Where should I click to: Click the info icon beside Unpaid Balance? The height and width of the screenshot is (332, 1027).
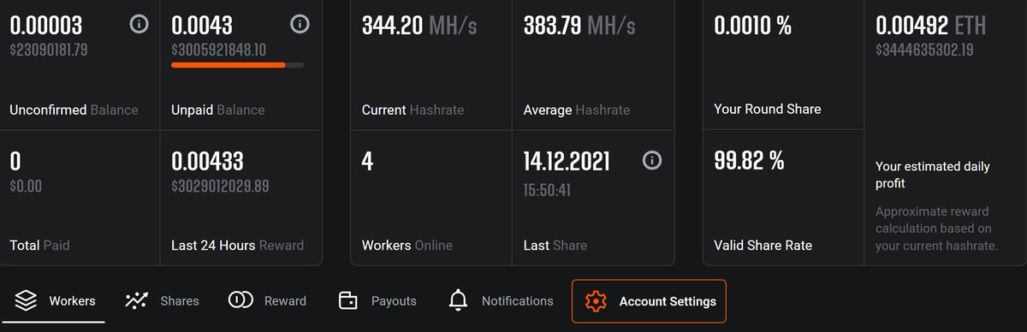[300, 24]
